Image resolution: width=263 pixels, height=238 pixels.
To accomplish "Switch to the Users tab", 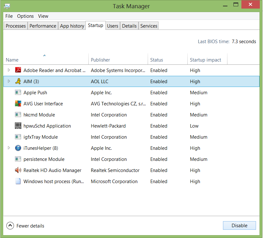I will (112, 26).
